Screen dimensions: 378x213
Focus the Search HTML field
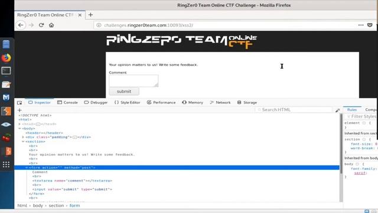(x=294, y=110)
